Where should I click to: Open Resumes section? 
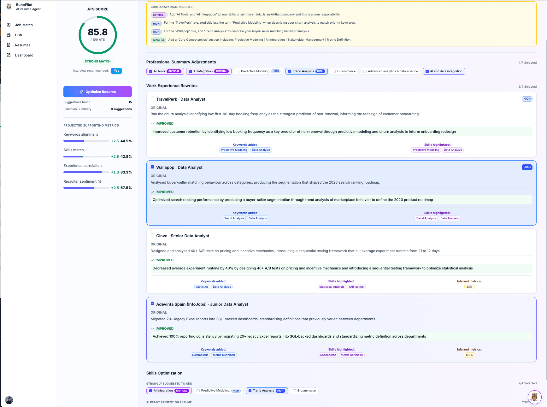pyautogui.click(x=23, y=45)
